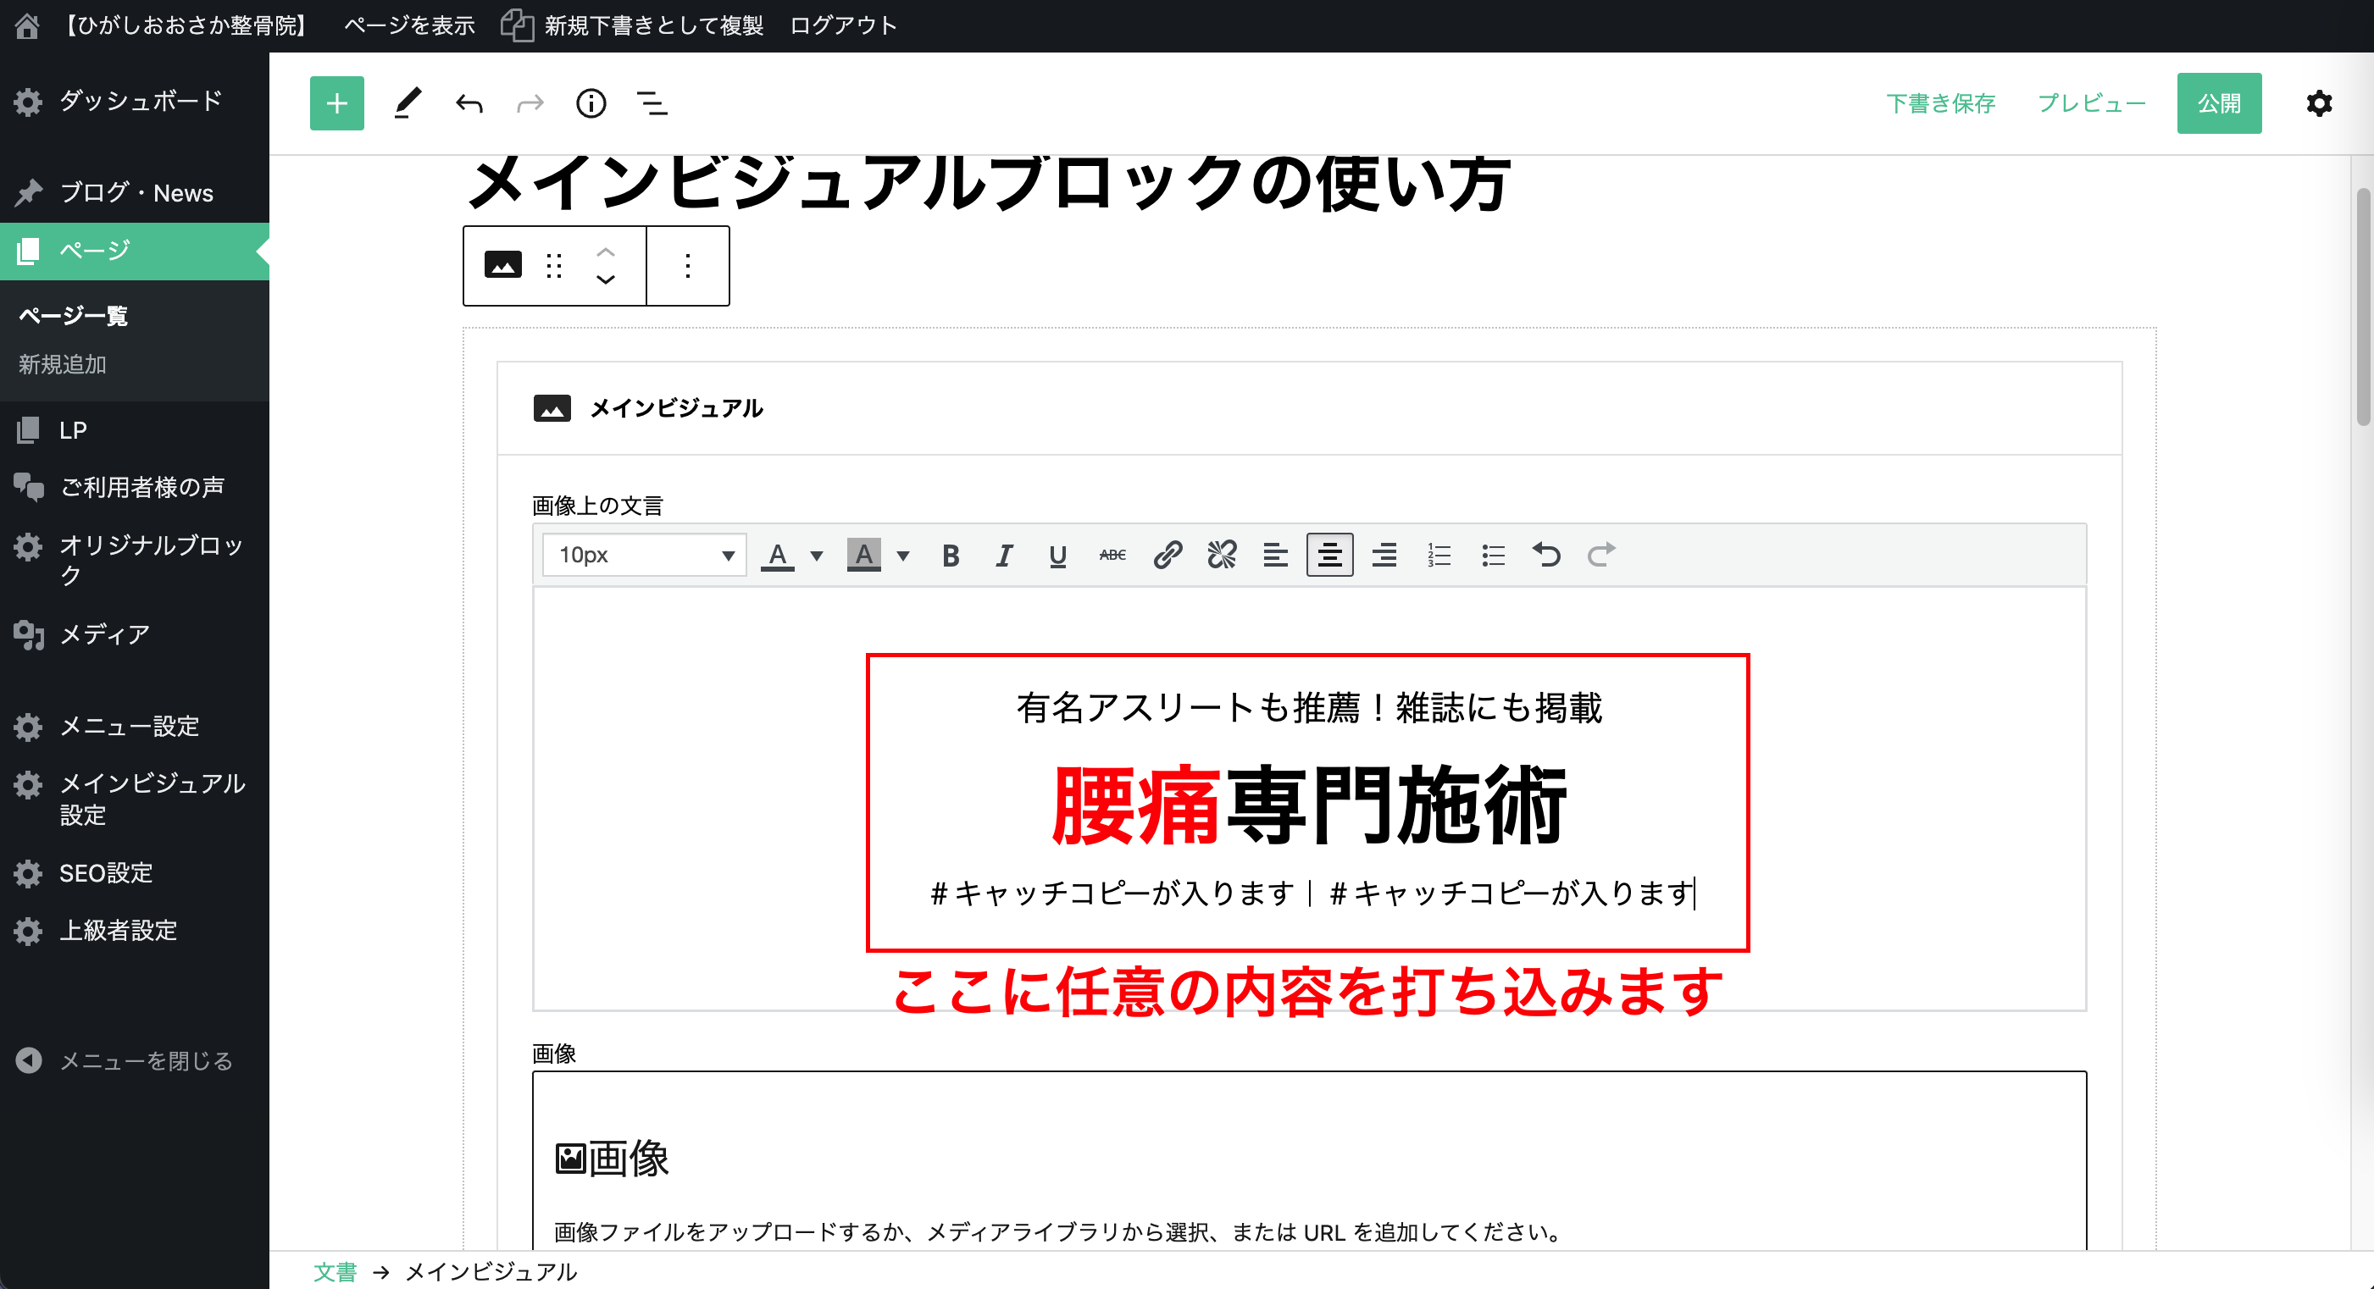
Task: Click the remove link icon
Action: click(x=1222, y=555)
